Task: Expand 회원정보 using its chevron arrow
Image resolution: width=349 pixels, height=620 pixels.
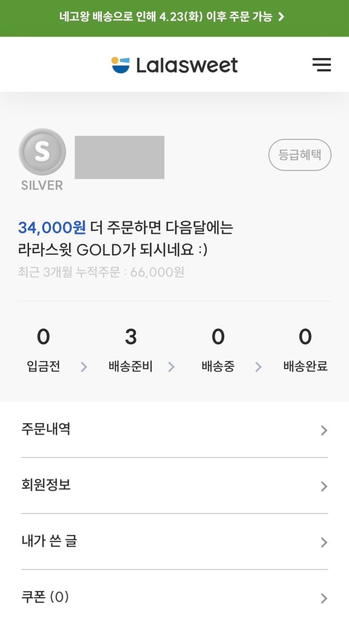Action: tap(324, 486)
